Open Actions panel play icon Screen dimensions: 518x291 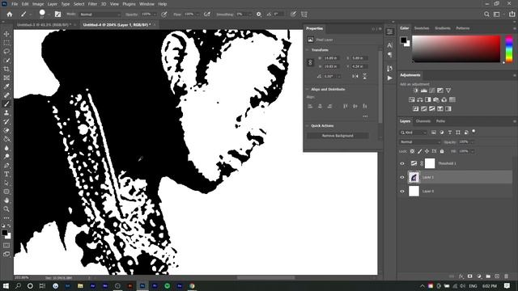click(x=390, y=78)
